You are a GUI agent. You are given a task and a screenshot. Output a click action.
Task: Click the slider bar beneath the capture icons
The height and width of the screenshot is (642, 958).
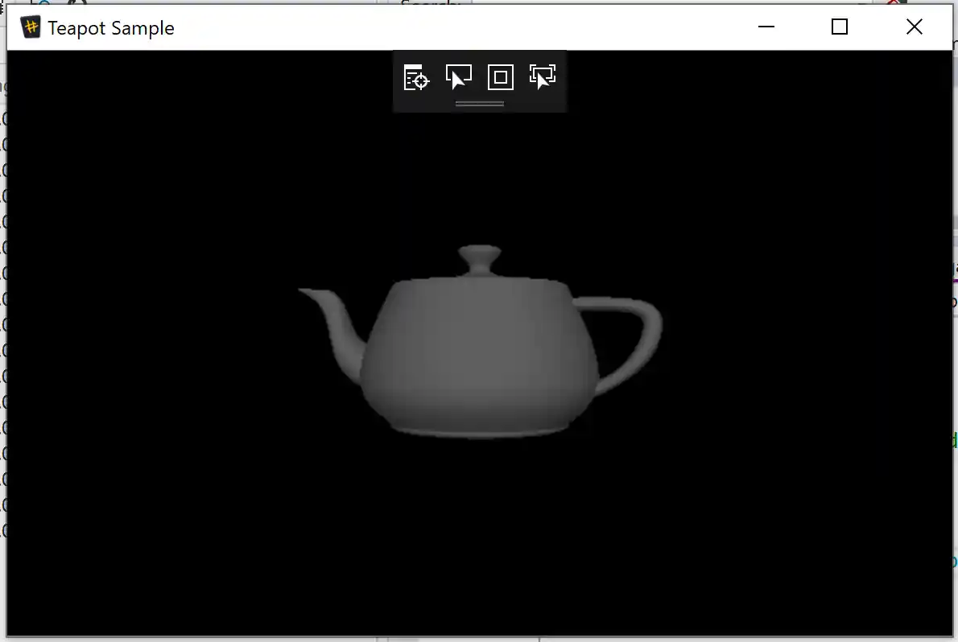[x=479, y=103]
